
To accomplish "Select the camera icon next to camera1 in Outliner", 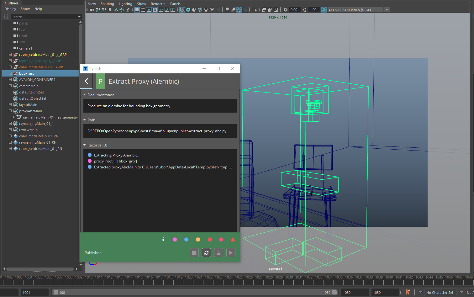I will click(x=15, y=48).
